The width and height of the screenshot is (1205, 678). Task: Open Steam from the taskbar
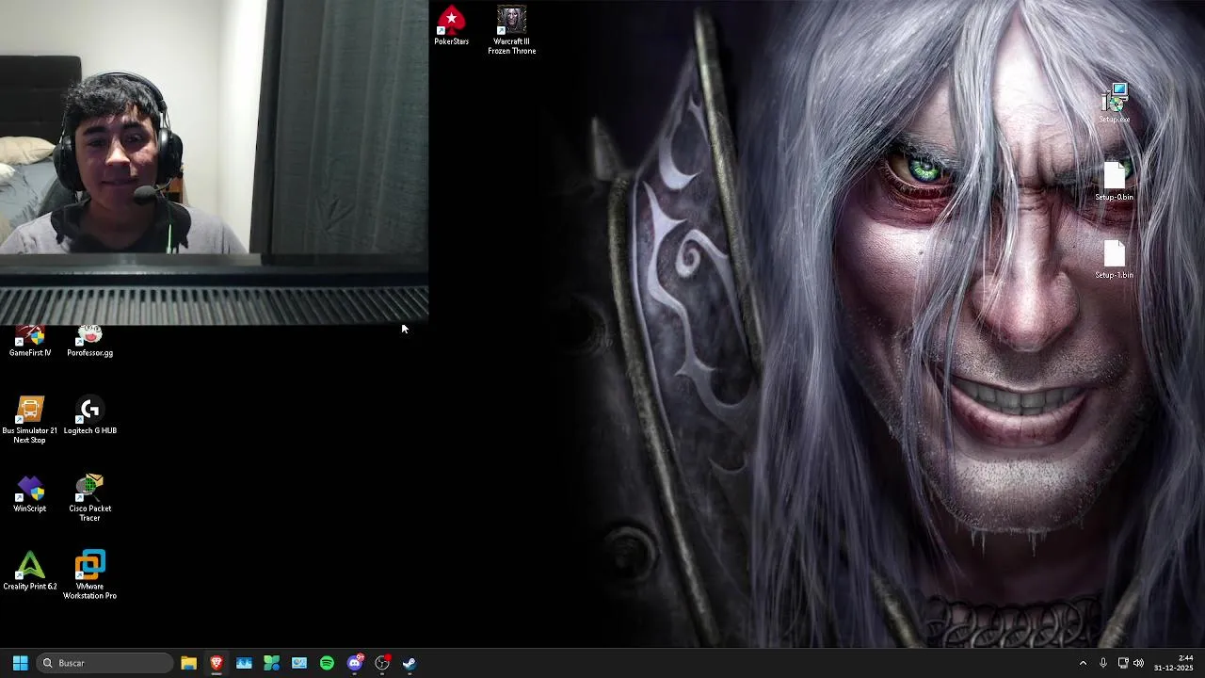(x=410, y=663)
